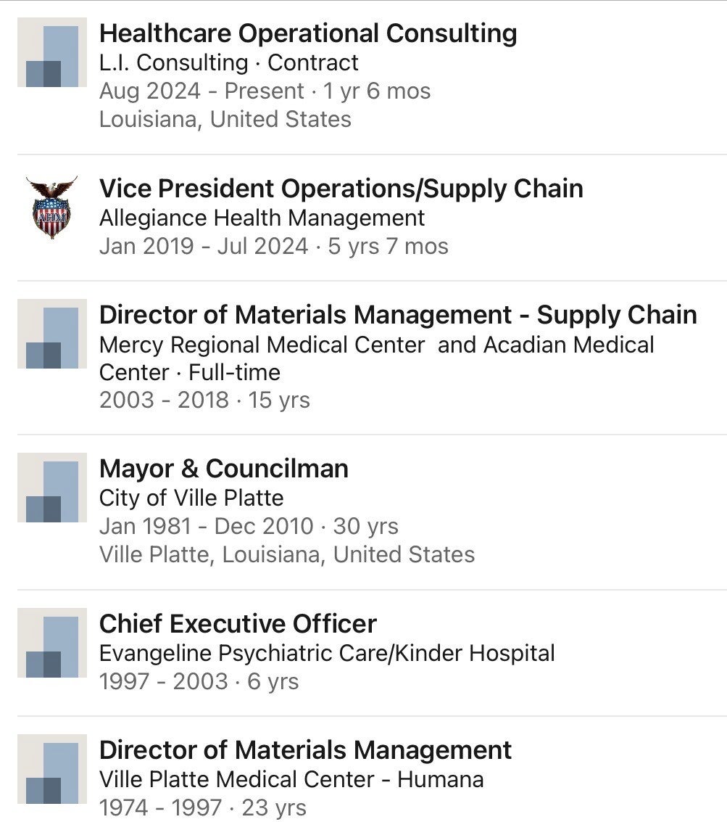Click the Mercy Regional Medical Center placeholder logo

[x=52, y=333]
